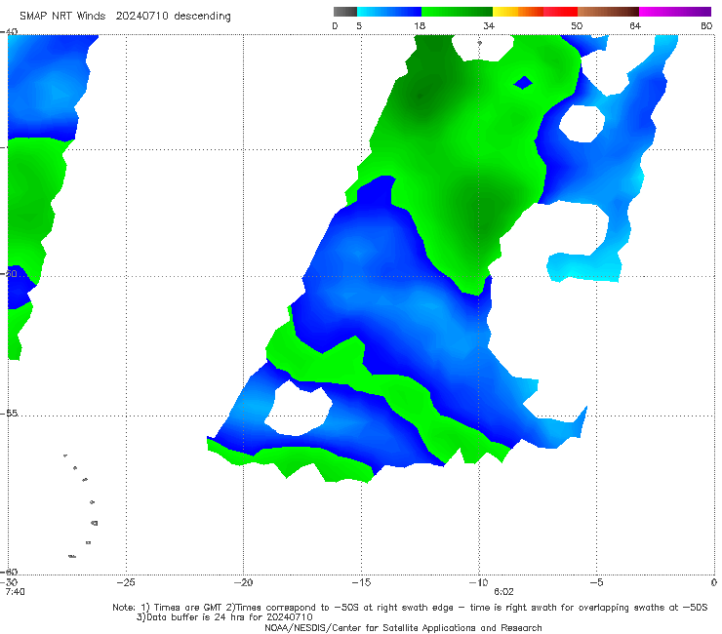Click the "SMAP NRT Winds 20240710 descending" title
This screenshot has width=722, height=634.
[125, 16]
